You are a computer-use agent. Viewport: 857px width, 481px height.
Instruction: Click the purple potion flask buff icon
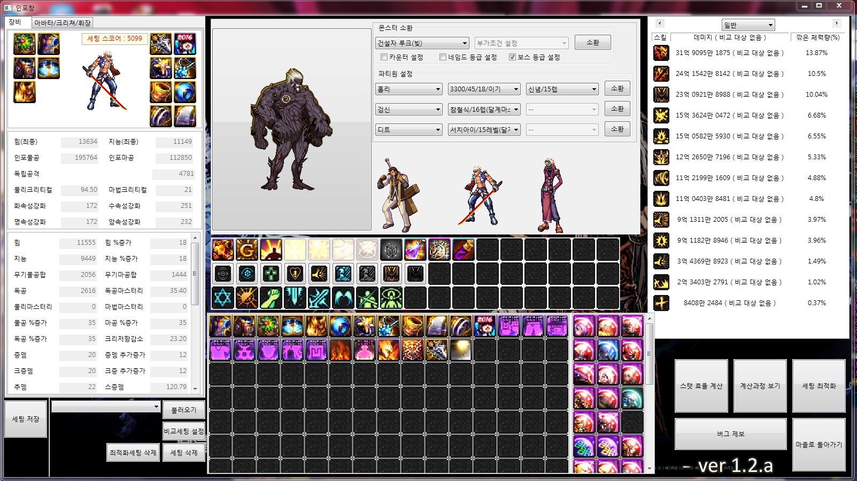point(415,250)
